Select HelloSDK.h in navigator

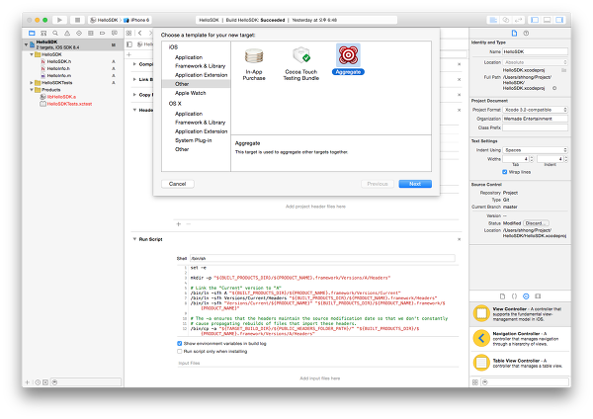click(58, 61)
